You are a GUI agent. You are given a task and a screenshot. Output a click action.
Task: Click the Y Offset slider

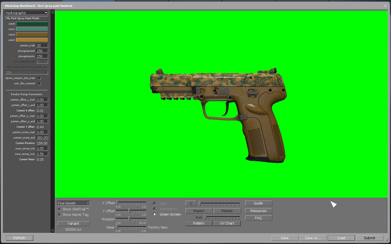tap(131, 211)
